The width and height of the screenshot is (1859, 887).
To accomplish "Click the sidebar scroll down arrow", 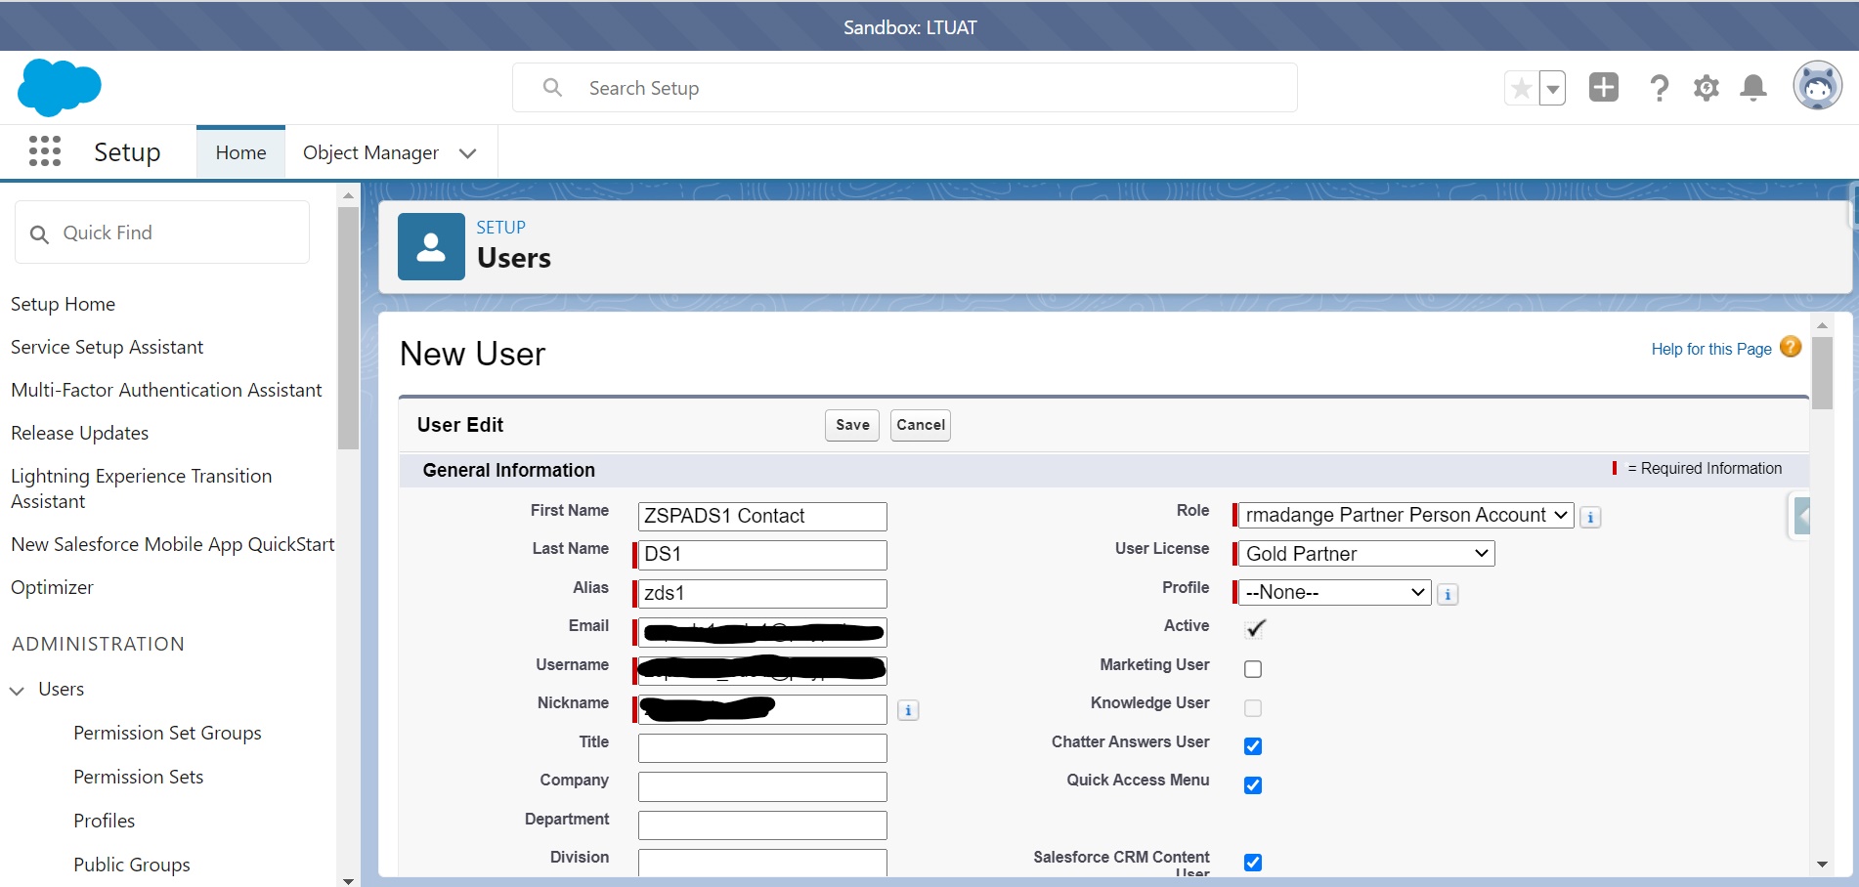I will click(348, 880).
